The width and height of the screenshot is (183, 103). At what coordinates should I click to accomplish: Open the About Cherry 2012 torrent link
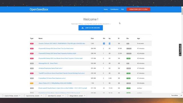pyautogui.click(x=55, y=83)
